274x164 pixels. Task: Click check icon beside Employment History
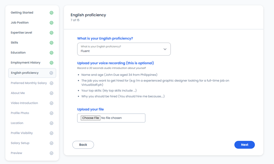51,63
